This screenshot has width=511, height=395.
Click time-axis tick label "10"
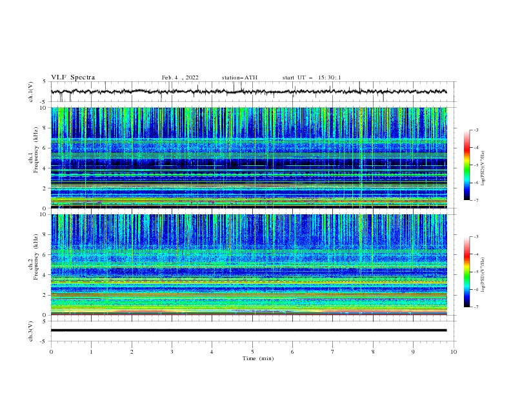pos(454,352)
